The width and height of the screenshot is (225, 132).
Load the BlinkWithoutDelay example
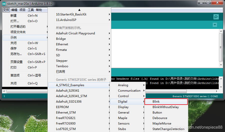click(x=166, y=107)
